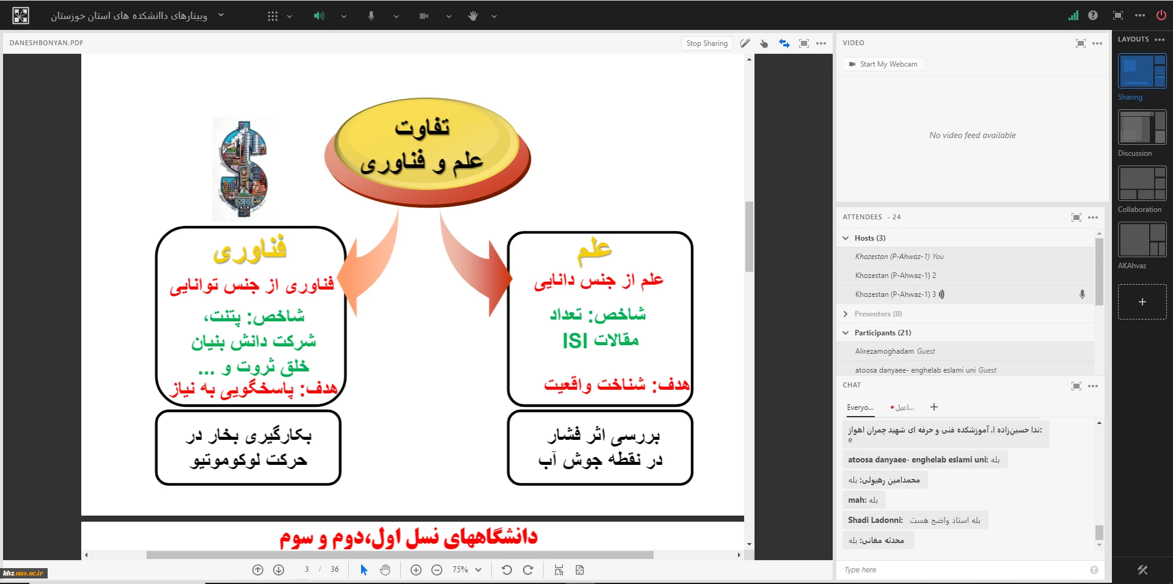Open the meeting title dropdown arrow
1173x584 pixels.
click(x=221, y=15)
